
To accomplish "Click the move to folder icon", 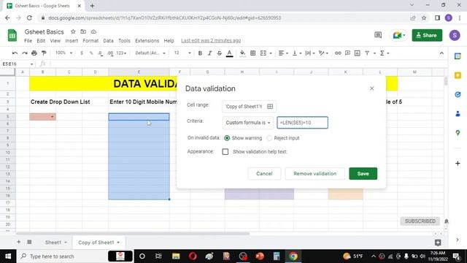I will click(x=83, y=31).
